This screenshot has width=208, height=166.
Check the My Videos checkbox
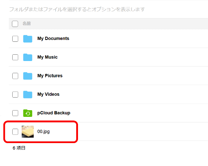15,95
